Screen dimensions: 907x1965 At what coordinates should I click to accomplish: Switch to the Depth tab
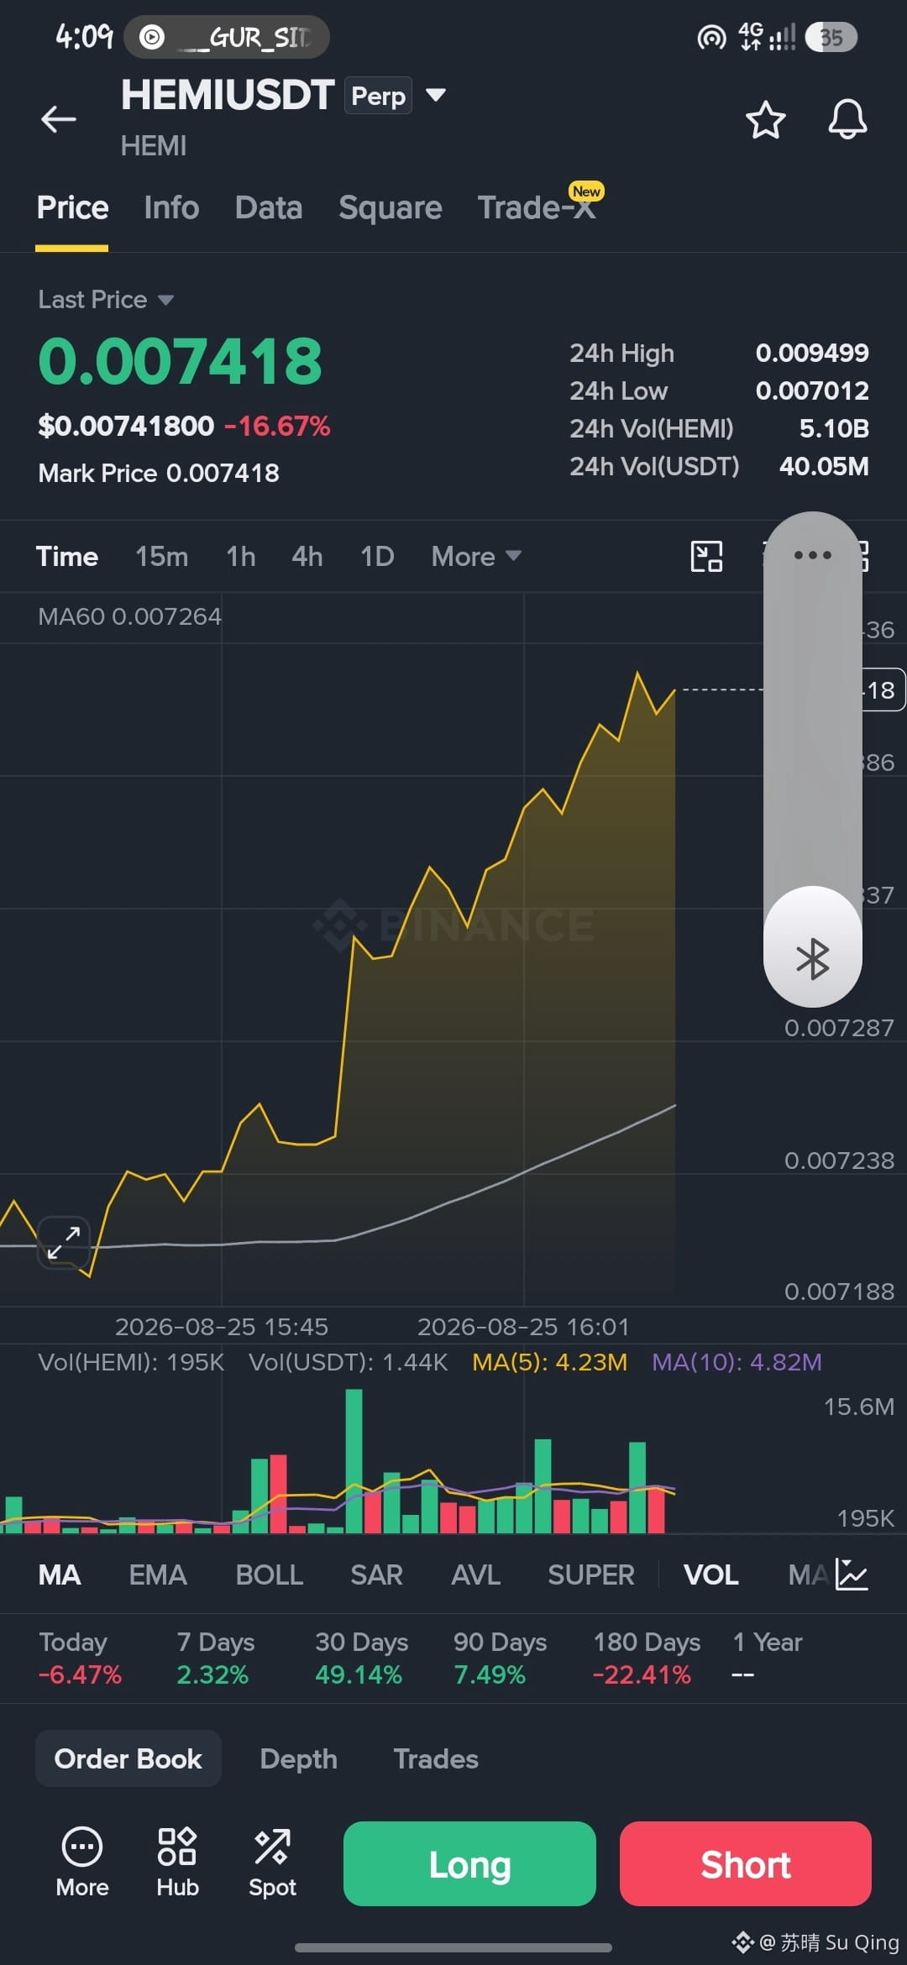coord(298,1758)
